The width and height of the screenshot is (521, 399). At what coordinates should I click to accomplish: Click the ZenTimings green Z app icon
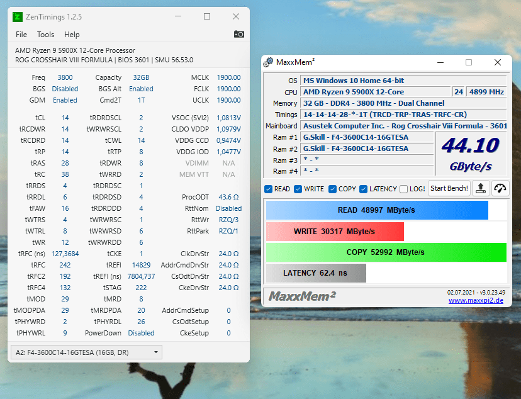tap(17, 17)
